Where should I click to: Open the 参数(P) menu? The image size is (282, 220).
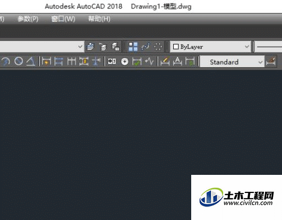tap(28, 19)
